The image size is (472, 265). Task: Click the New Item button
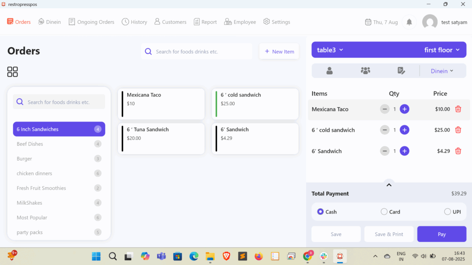click(x=279, y=52)
